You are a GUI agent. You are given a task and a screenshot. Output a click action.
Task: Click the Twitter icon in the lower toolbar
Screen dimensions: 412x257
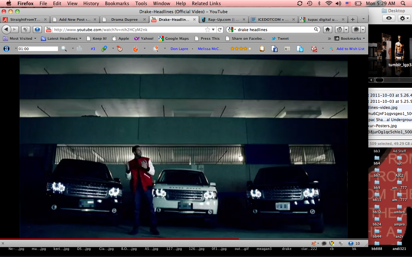point(300,49)
